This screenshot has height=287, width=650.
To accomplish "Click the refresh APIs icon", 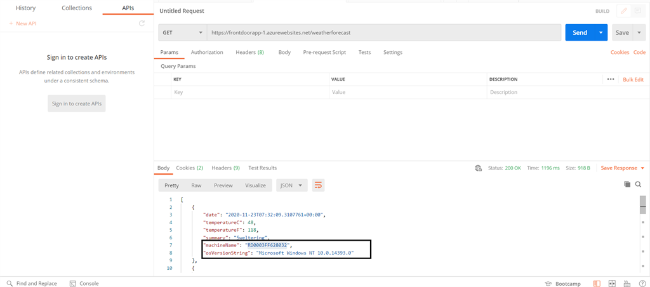I will pyautogui.click(x=142, y=23).
